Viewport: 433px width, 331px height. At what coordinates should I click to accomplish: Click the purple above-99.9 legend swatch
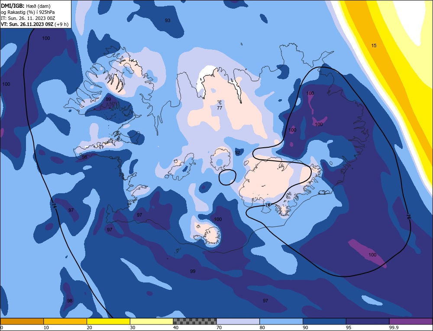pyautogui.click(x=411, y=321)
